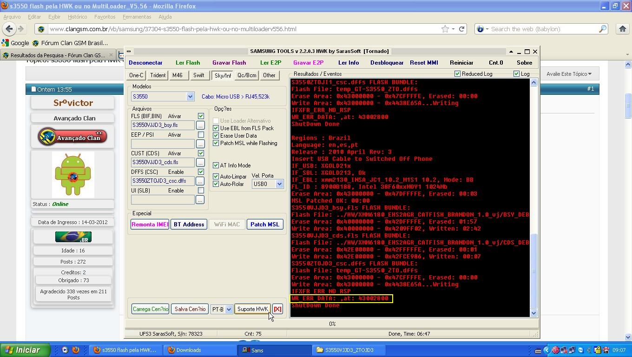632x357 pixels.
Task: Click Desbloquear button
Action: [387, 63]
